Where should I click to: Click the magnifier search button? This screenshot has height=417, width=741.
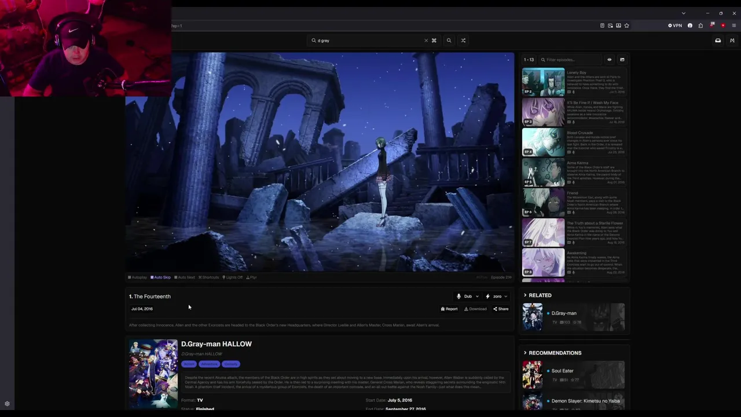click(x=449, y=41)
